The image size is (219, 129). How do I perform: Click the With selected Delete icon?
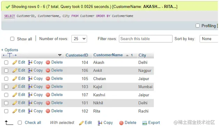pyautogui.click(x=121, y=123)
